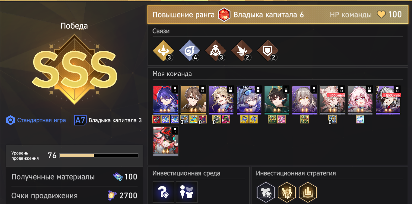This screenshot has width=412, height=204.
Task: Click the gold bond icon with count 3
Action: coord(163,50)
